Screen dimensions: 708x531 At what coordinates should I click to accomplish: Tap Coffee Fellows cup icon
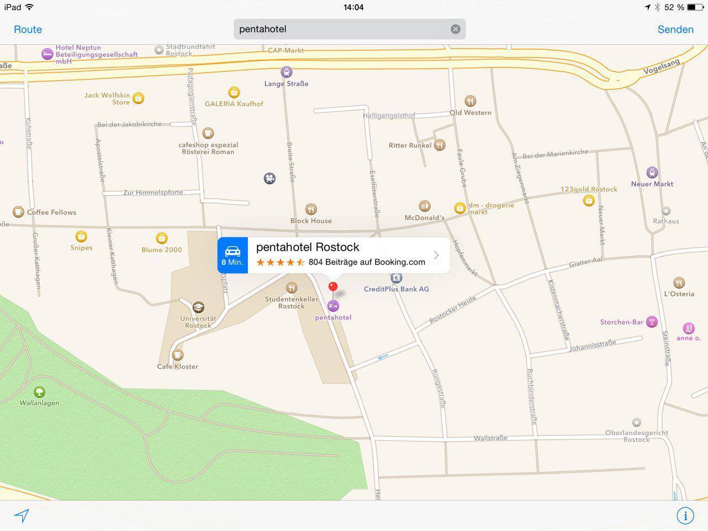tap(18, 212)
